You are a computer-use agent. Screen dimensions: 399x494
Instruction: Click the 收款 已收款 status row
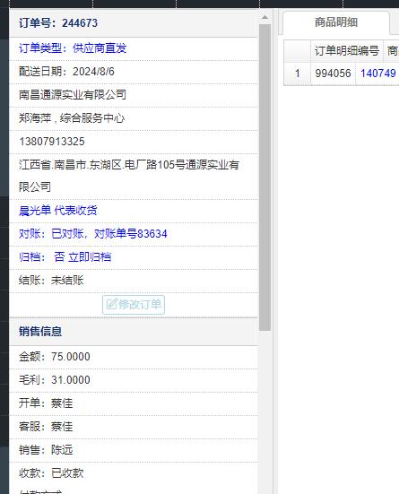(134, 473)
